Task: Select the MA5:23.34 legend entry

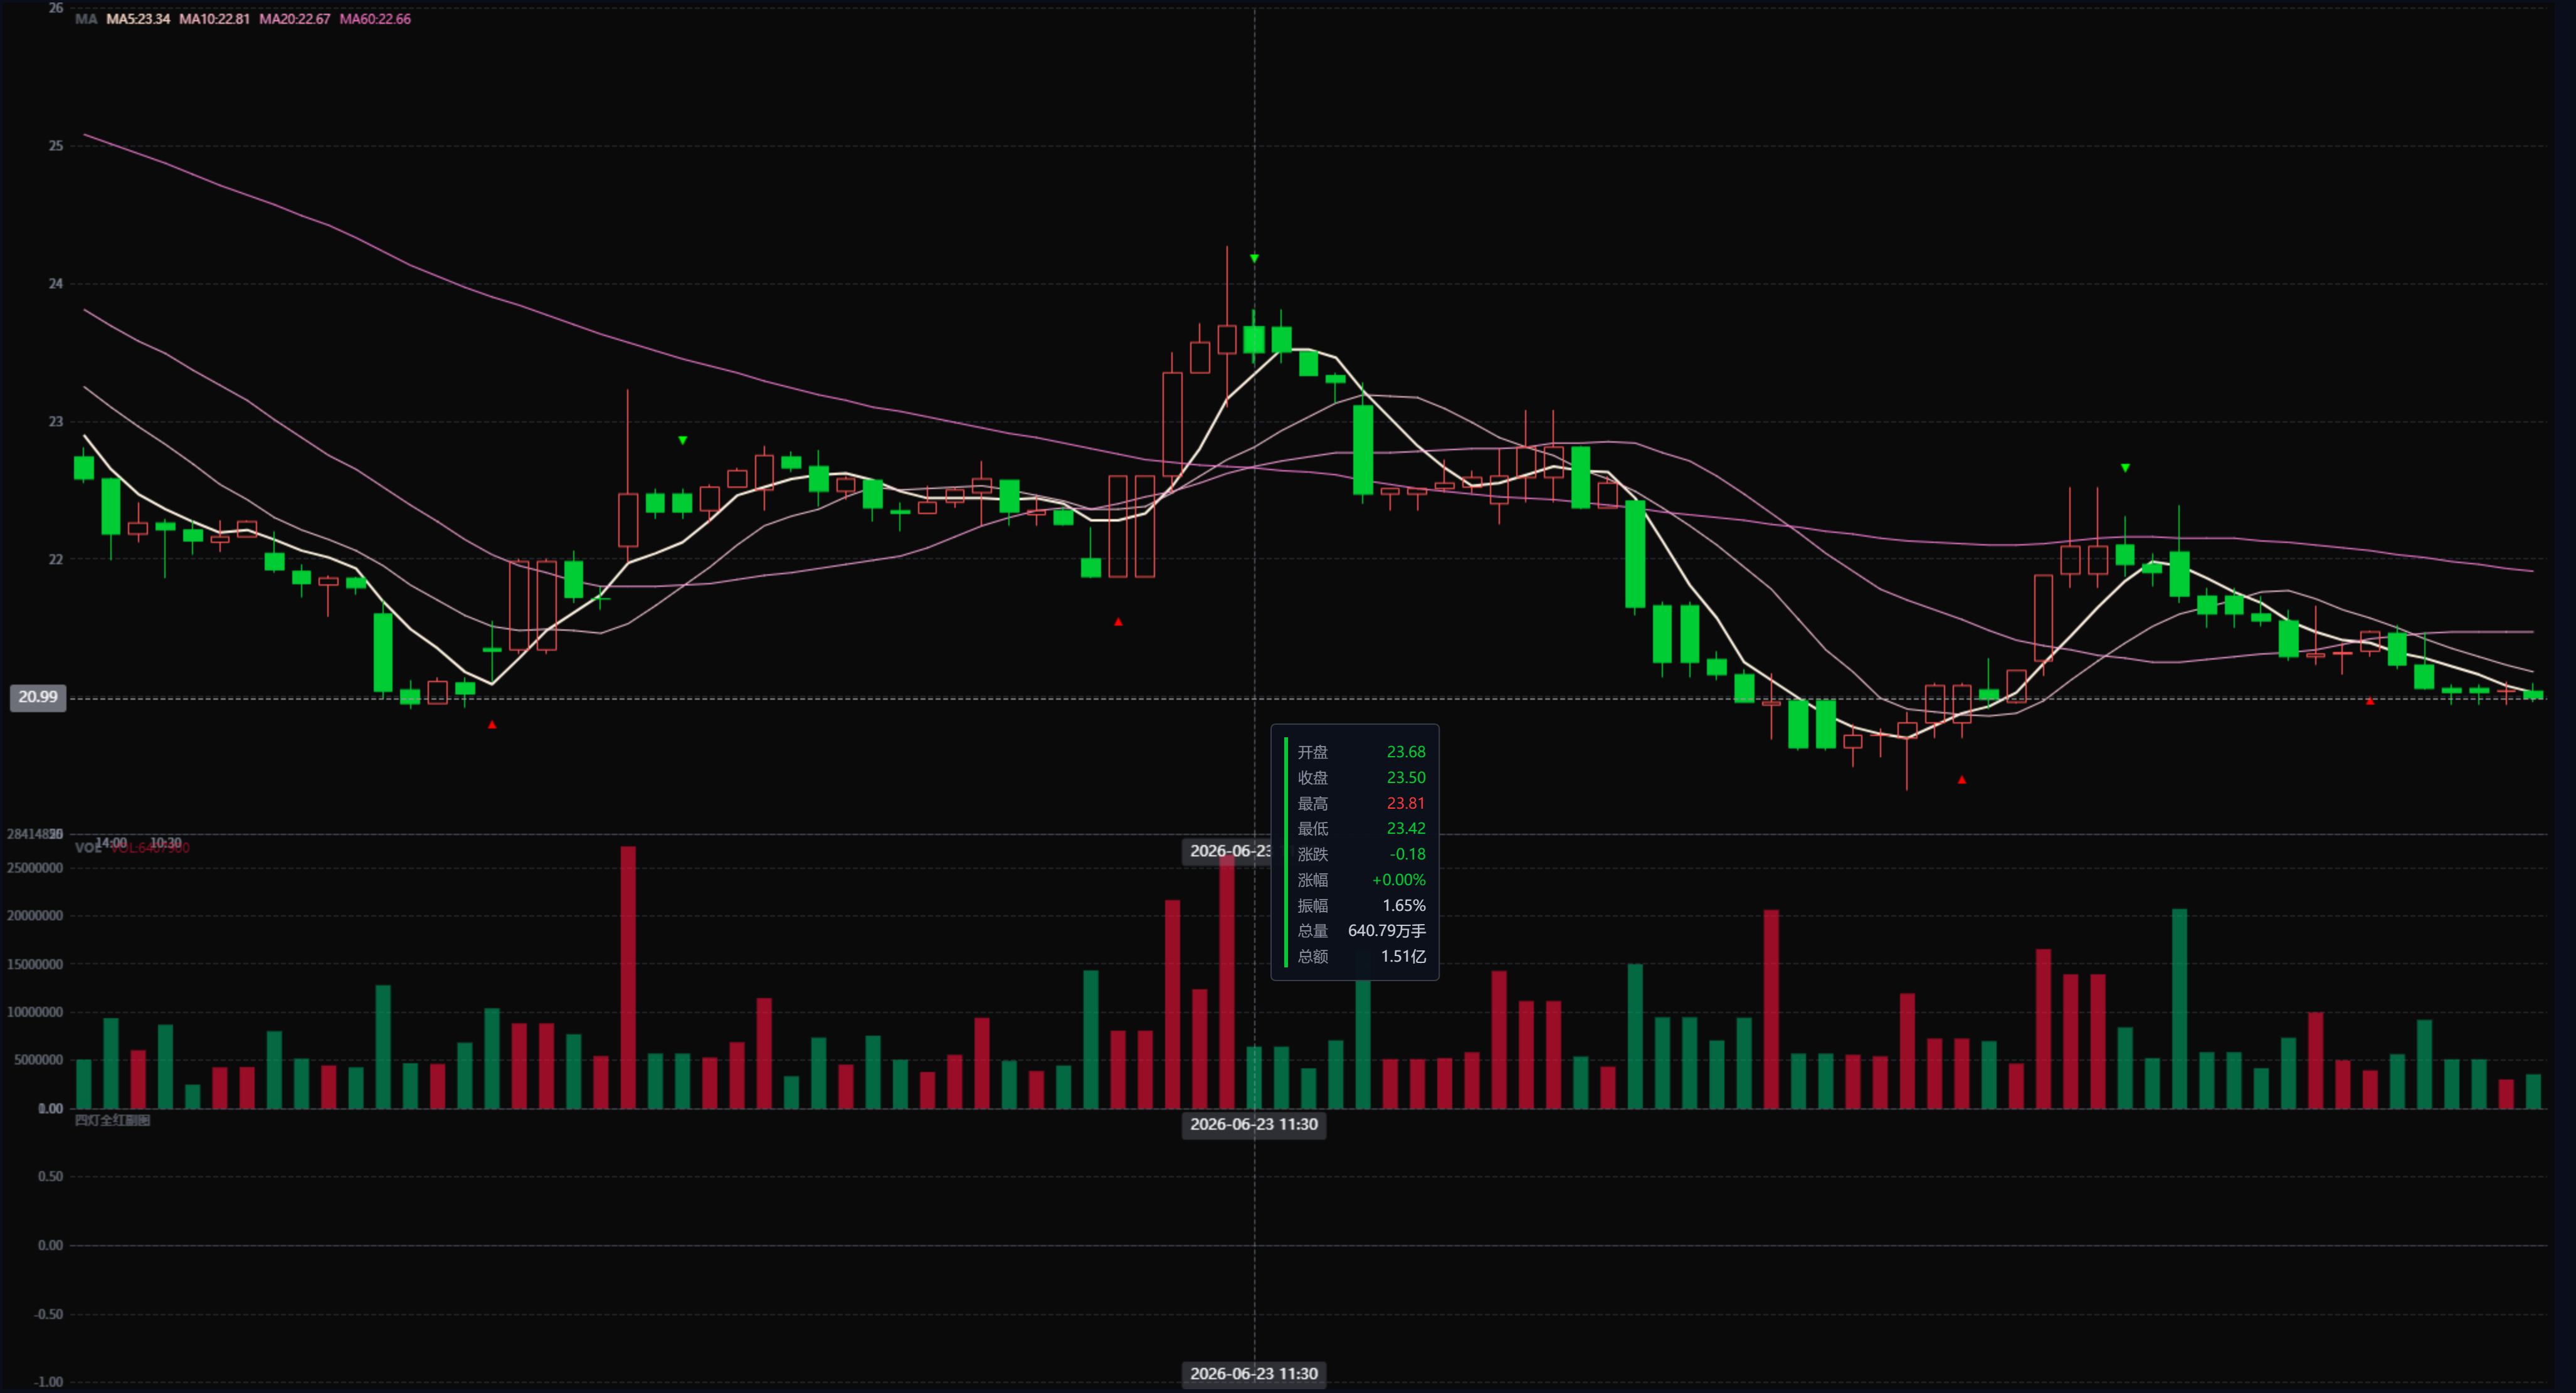Action: [x=138, y=19]
